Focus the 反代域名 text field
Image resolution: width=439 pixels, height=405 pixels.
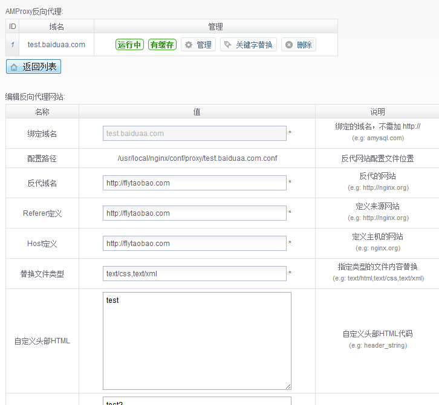coord(194,183)
